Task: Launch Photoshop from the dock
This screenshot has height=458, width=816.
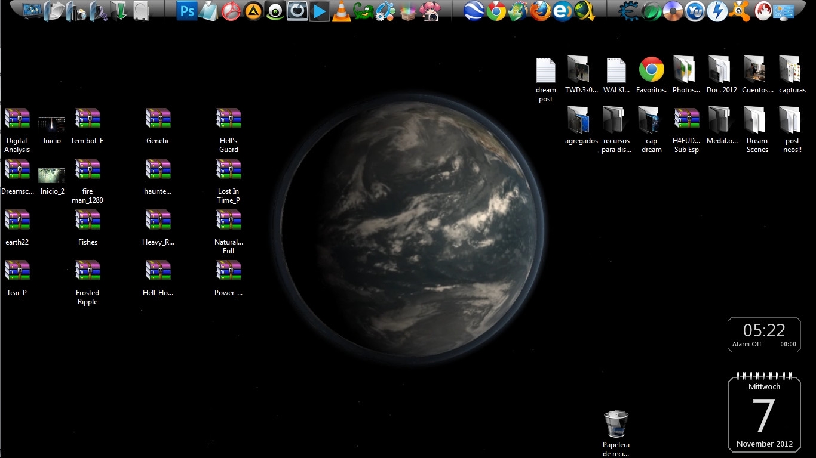Action: pyautogui.click(x=188, y=11)
